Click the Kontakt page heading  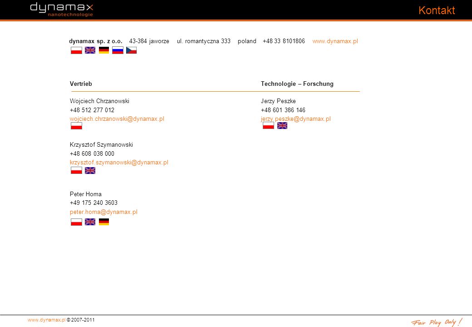[x=437, y=10]
